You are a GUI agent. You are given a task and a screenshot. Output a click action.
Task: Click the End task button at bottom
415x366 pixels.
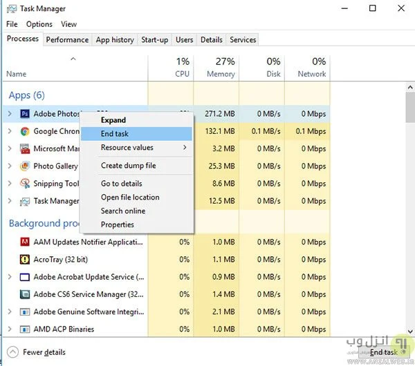point(383,352)
